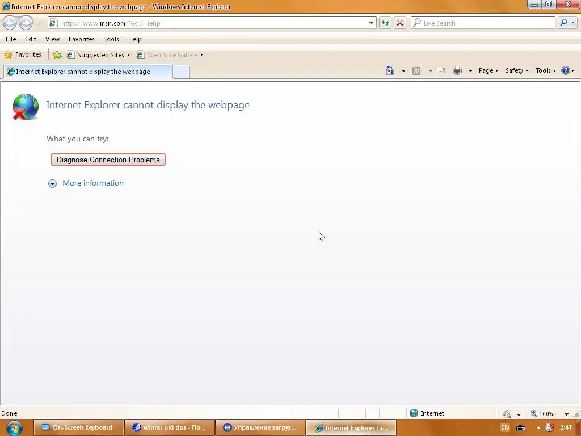Expand the feeds dropdown arrow
The height and width of the screenshot is (436, 581).
coord(430,70)
